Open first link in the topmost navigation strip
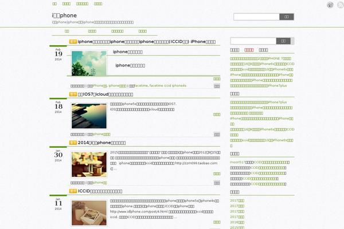This screenshot has height=229, width=344. pos(54,4)
